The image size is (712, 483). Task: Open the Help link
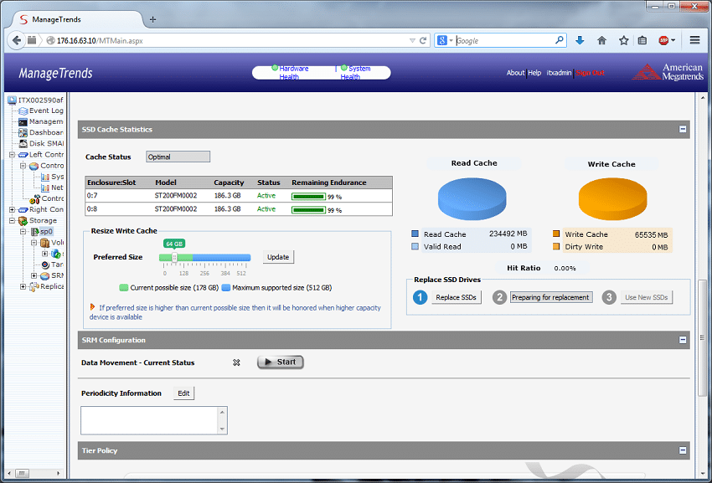[x=534, y=73]
